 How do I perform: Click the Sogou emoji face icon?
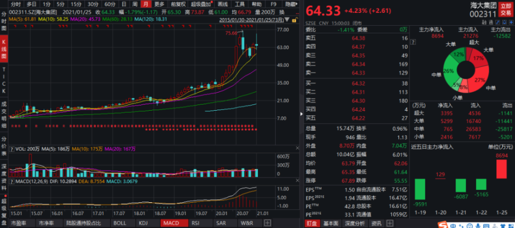(x=470, y=226)
